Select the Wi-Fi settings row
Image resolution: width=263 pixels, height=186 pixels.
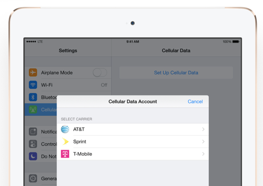68,85
